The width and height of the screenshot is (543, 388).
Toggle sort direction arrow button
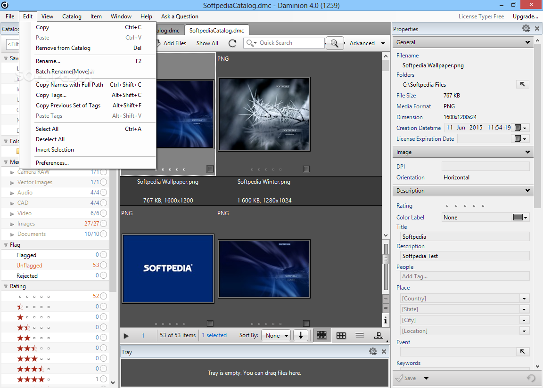pos(301,335)
